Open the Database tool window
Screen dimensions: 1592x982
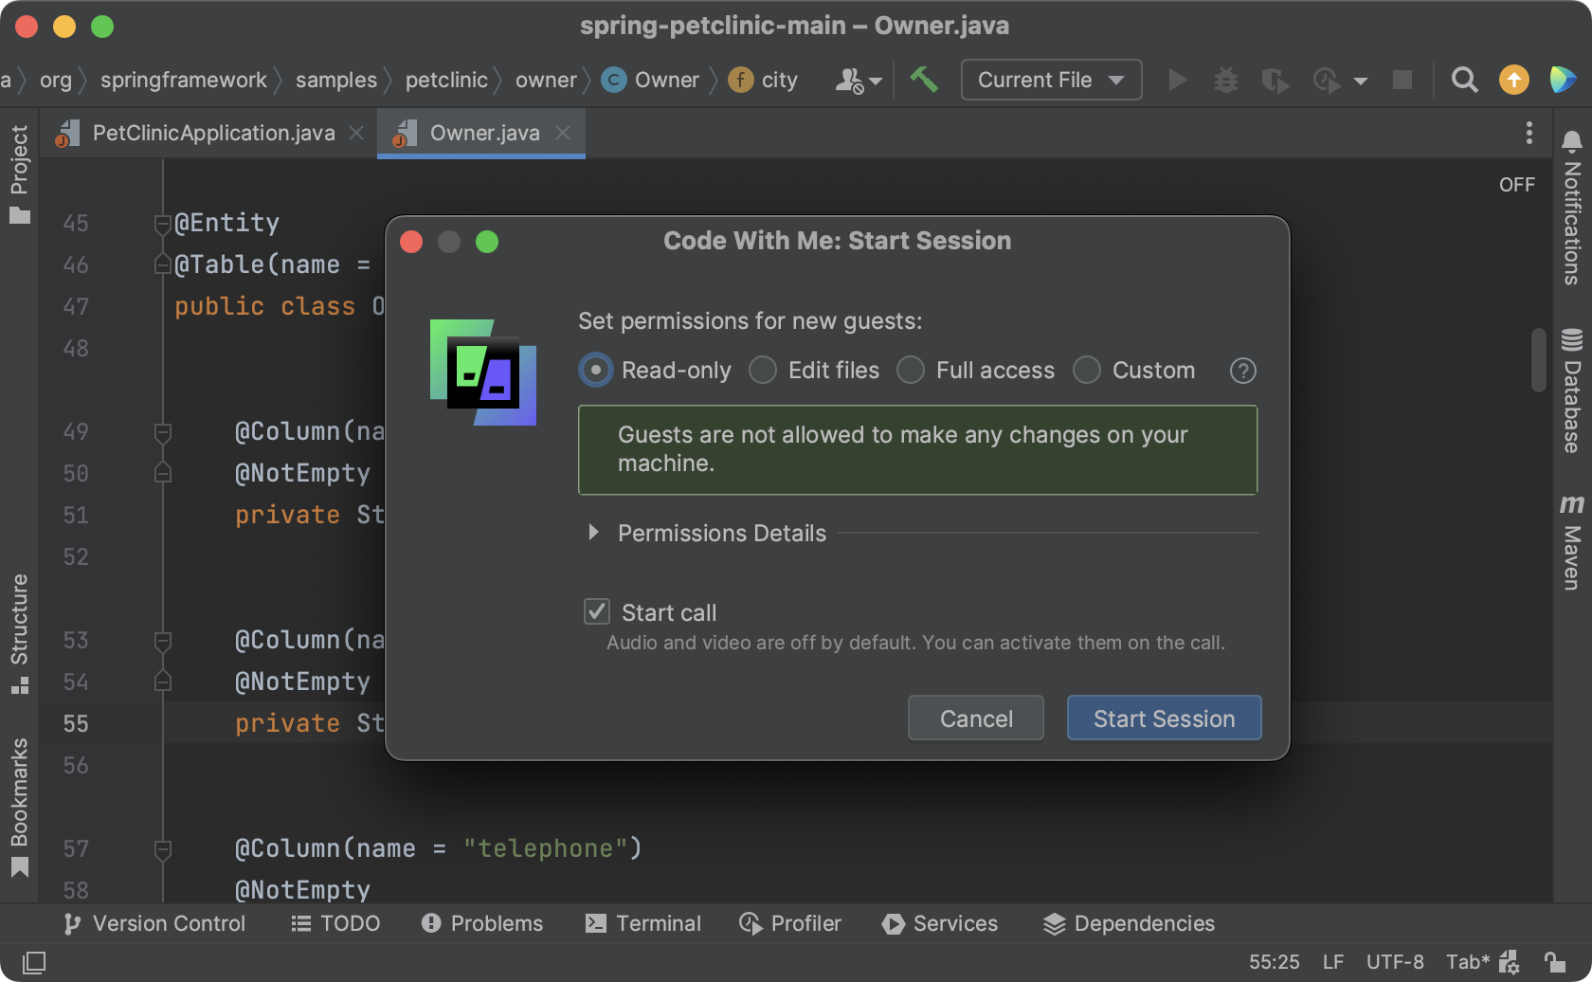tap(1573, 398)
